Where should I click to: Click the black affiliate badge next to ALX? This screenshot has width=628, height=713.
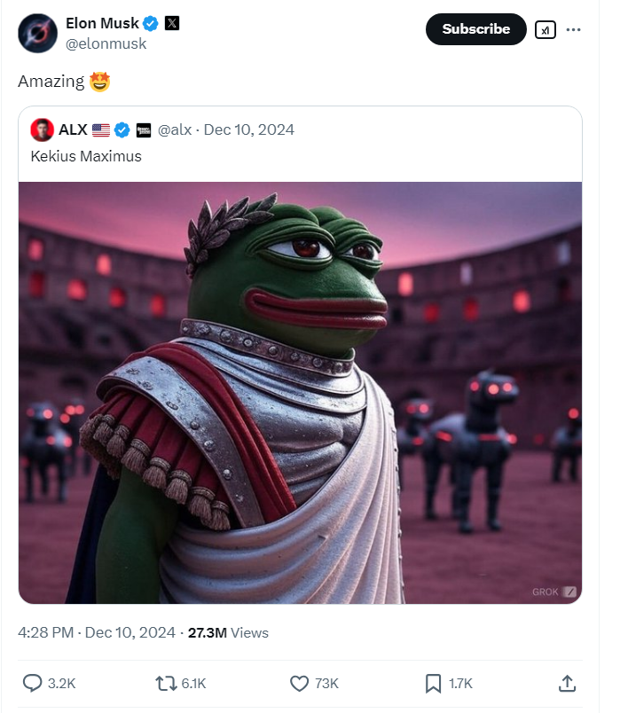[144, 130]
